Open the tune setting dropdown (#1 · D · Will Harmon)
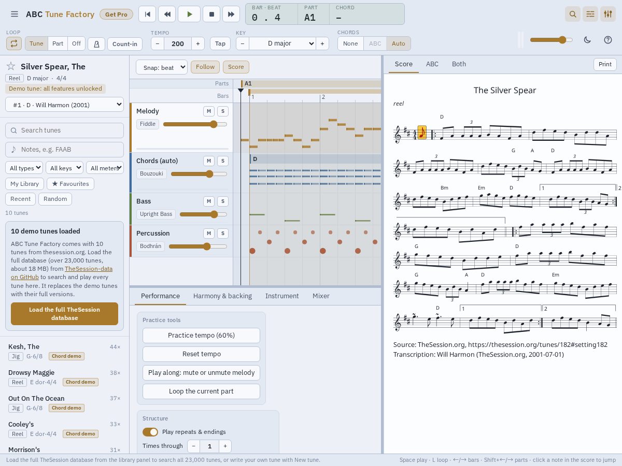The width and height of the screenshot is (622, 466). tap(64, 105)
